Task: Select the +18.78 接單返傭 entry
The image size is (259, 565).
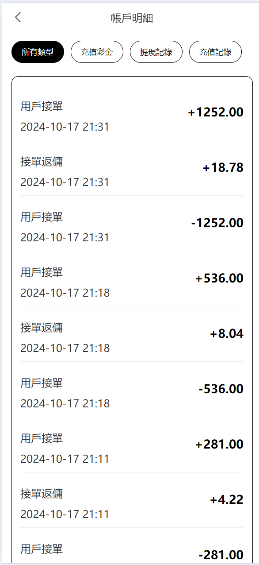Action: click(132, 168)
